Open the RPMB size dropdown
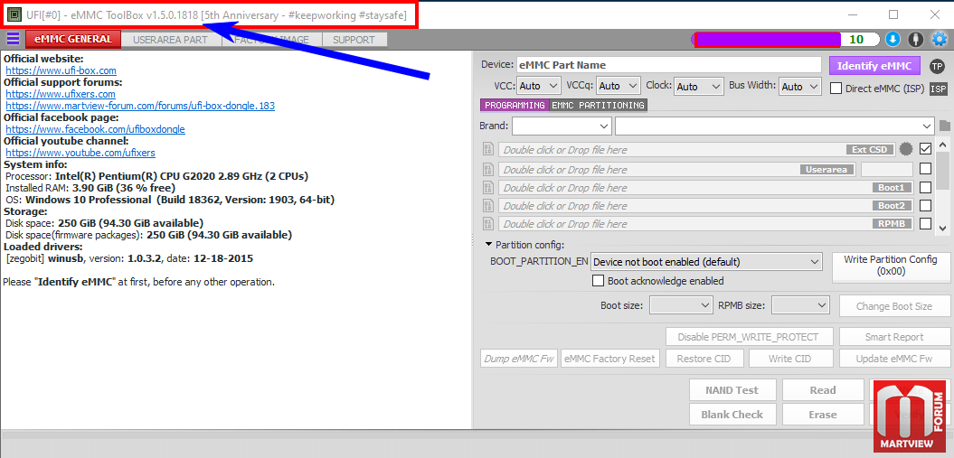Image resolution: width=954 pixels, height=458 pixels. 800,305
